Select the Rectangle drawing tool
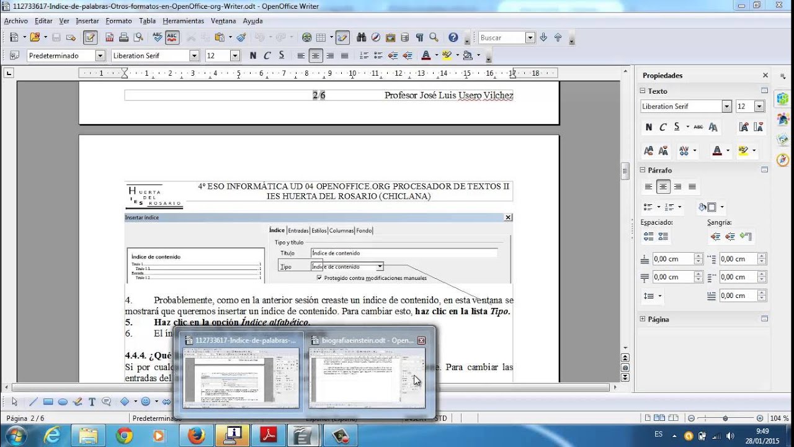 48,402
